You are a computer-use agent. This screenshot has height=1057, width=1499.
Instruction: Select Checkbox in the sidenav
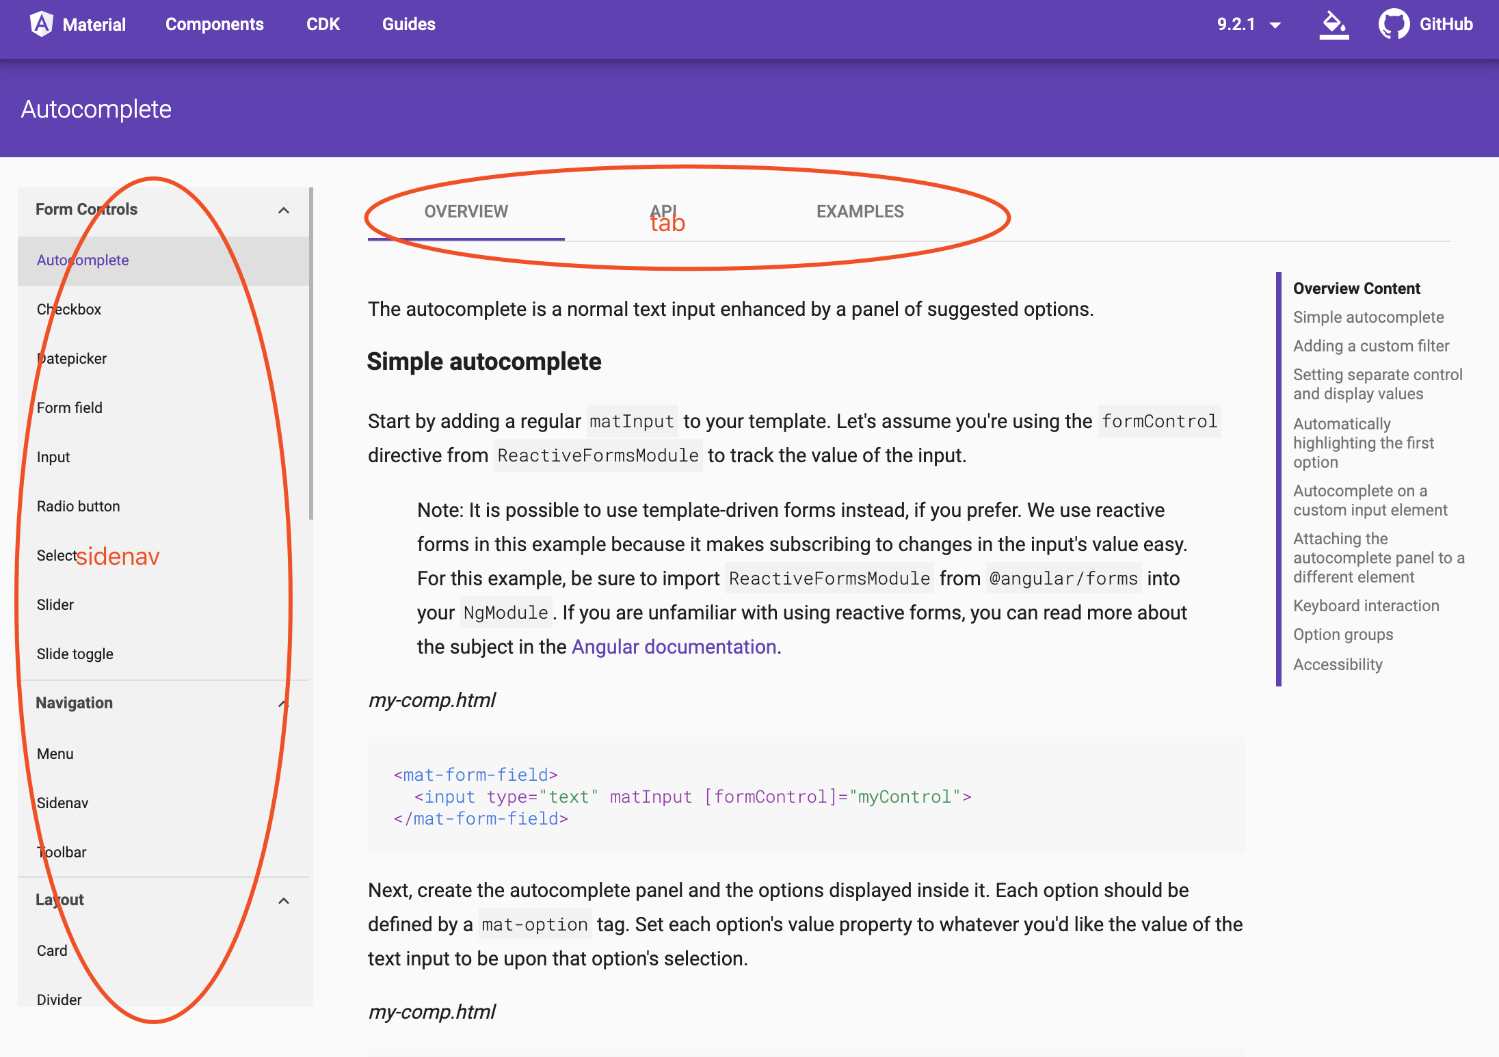point(69,309)
